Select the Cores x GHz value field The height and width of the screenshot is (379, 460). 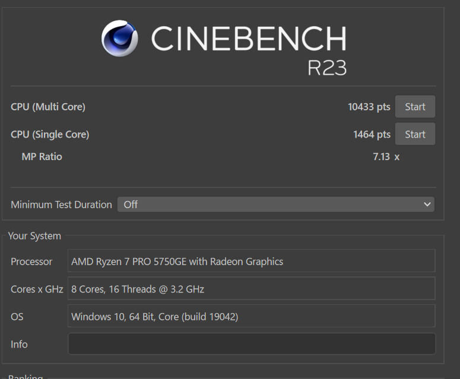tap(252, 288)
